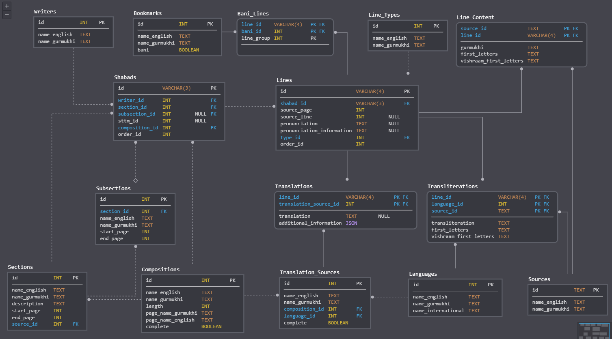The width and height of the screenshot is (612, 339).
Task: Select the Compositions table title
Action: 160,270
